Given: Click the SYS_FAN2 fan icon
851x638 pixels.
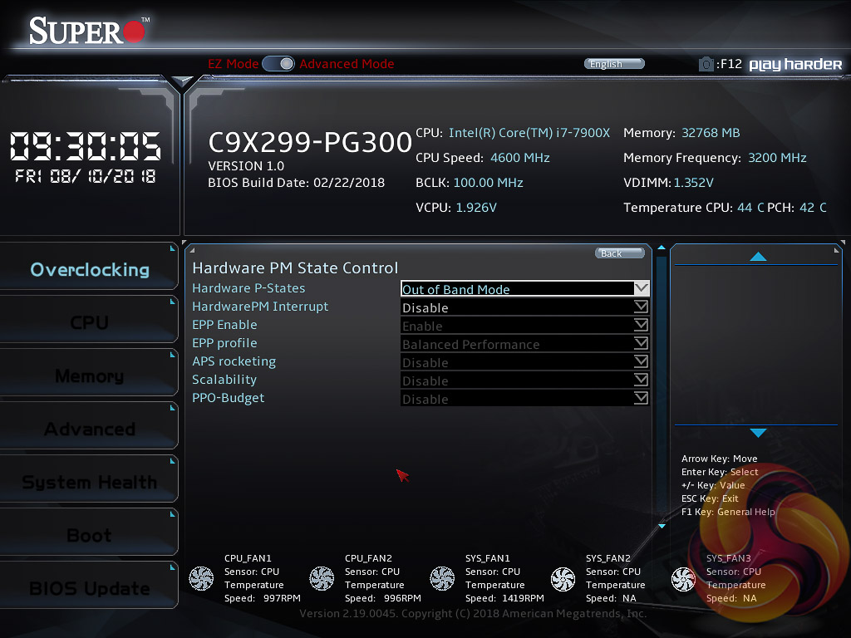Looking at the screenshot, I should [x=563, y=578].
